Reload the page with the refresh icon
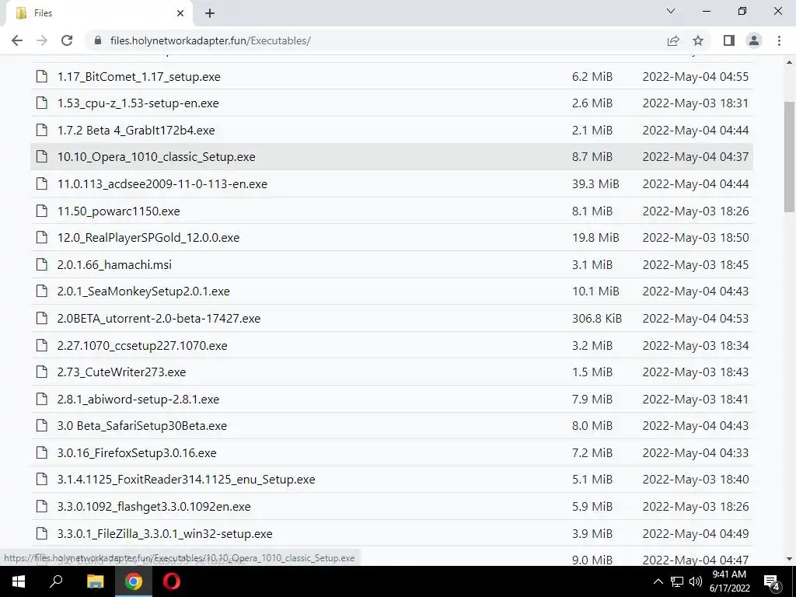796x597 pixels. point(67,40)
